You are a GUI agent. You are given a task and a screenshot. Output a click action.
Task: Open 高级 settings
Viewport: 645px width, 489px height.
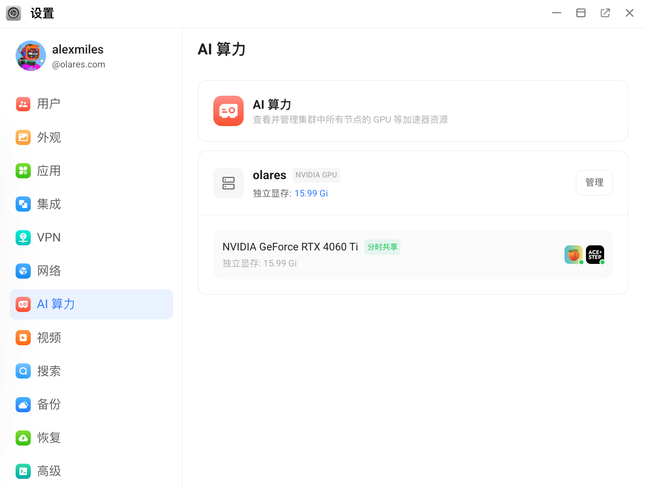(91, 471)
